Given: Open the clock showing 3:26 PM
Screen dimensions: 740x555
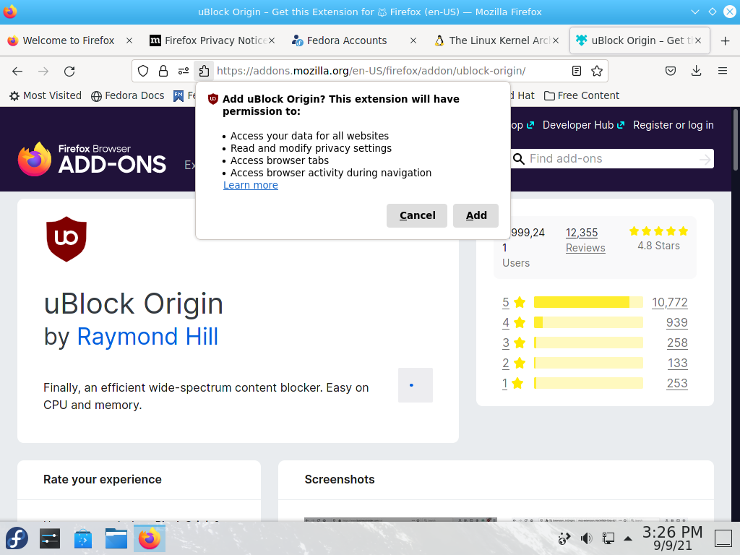Looking at the screenshot, I should (673, 538).
